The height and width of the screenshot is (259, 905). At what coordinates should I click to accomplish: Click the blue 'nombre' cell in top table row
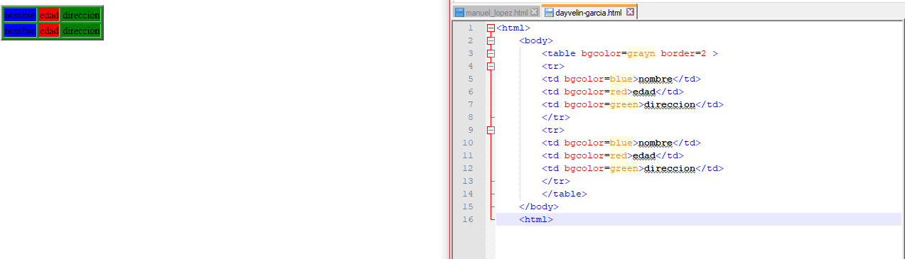coord(20,15)
